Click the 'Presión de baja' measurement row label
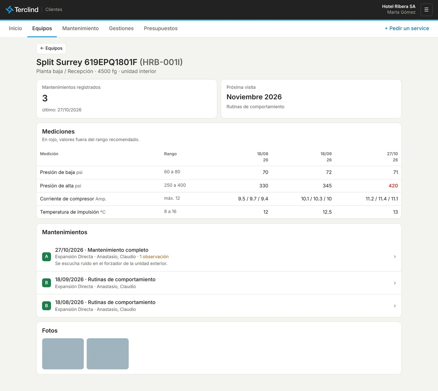The height and width of the screenshot is (391, 438). coord(58,172)
